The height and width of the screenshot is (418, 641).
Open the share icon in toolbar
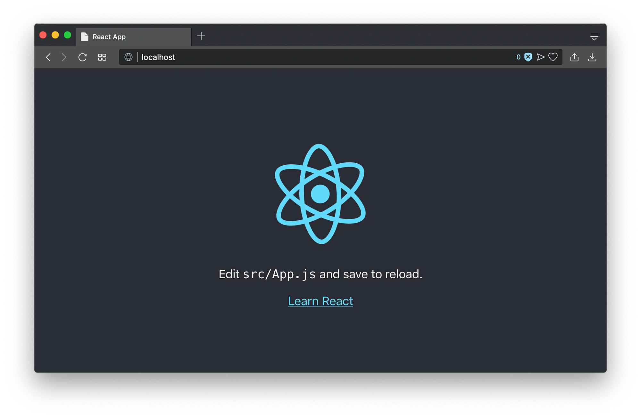point(574,57)
